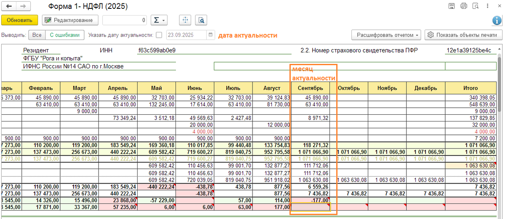
Task: Click the 9 000,00 cell in Март
Action: [x=79, y=111]
